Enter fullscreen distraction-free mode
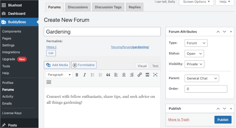Viewport: 236px width, 128px height. click(x=155, y=75)
